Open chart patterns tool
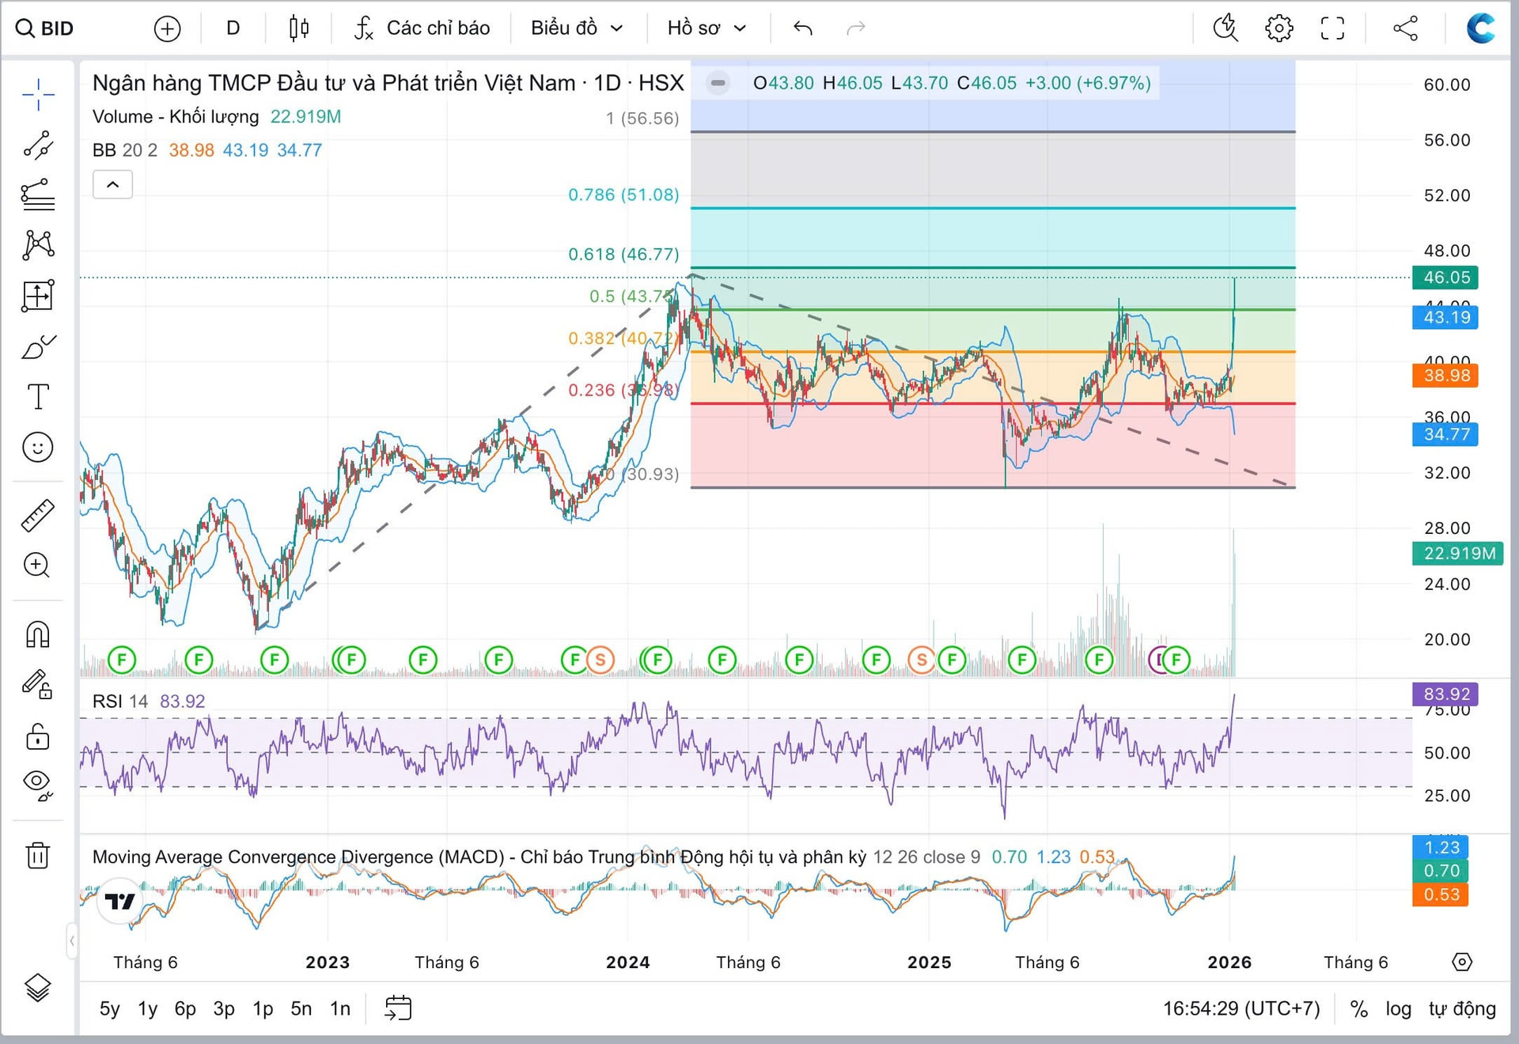This screenshot has width=1519, height=1044. tap(38, 245)
